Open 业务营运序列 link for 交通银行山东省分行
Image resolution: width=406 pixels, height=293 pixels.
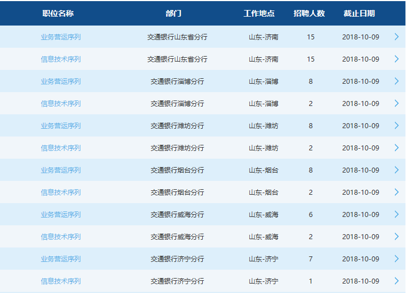61,37
